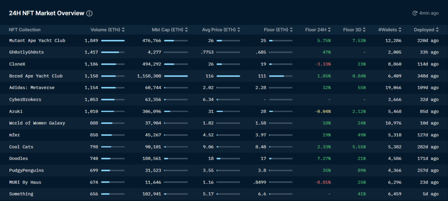
Task: Click the 7.27% Floor 24H value for Doodles
Action: click(x=324, y=158)
